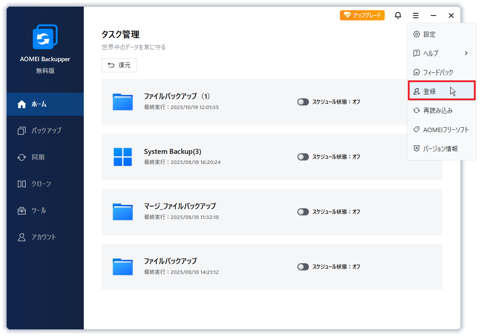The width and height of the screenshot is (480, 336).
Task: Click the バージョン情報 badge icon
Action: (416, 148)
